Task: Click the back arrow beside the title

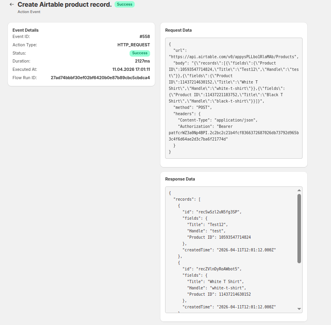Action: point(12,4)
